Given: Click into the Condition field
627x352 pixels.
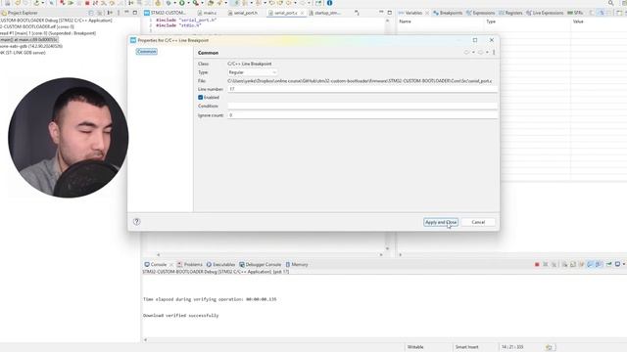Looking at the screenshot, I should click(362, 107).
